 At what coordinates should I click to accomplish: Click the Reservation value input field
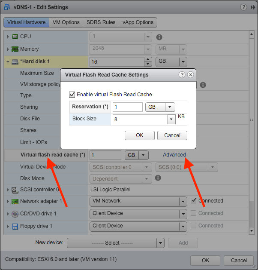pyautogui.click(x=128, y=107)
